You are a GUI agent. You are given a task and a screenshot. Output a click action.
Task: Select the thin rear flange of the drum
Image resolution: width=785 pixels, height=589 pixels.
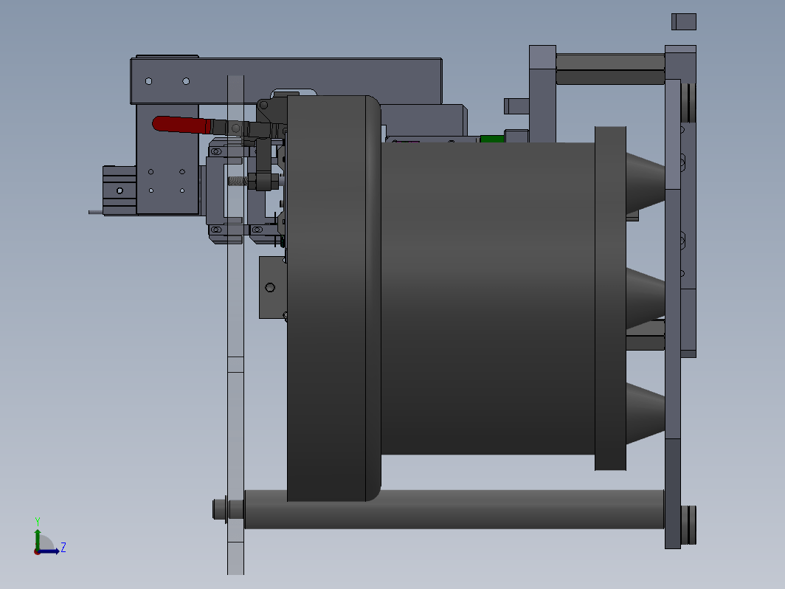(x=610, y=298)
